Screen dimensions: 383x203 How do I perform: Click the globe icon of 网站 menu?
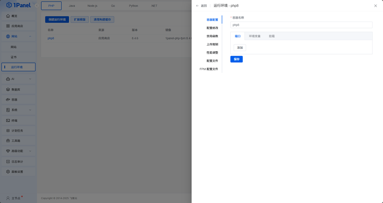coord(8,36)
